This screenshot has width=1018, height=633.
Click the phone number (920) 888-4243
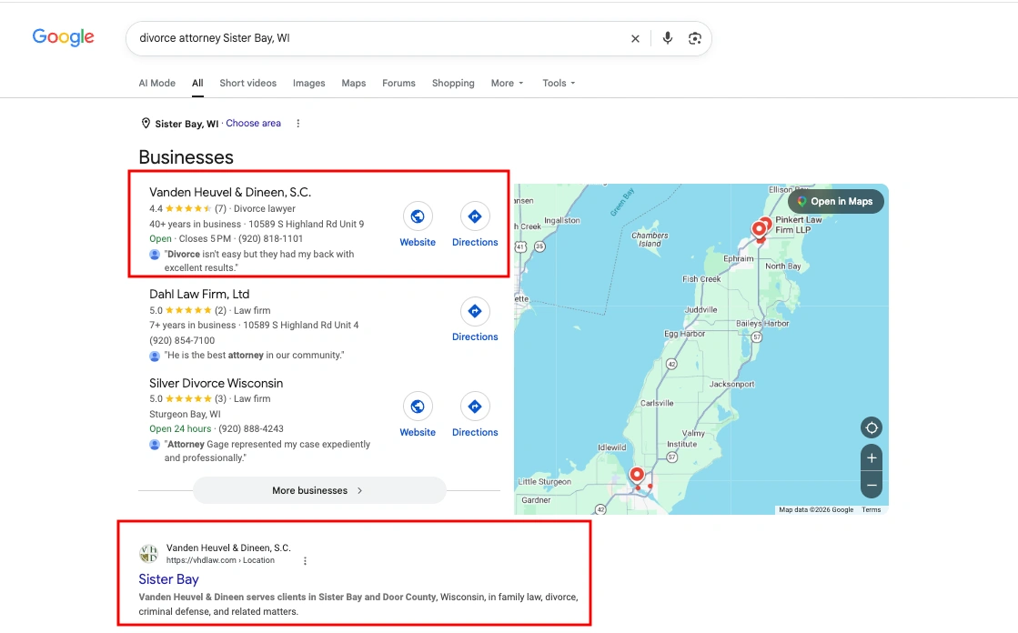click(x=251, y=428)
